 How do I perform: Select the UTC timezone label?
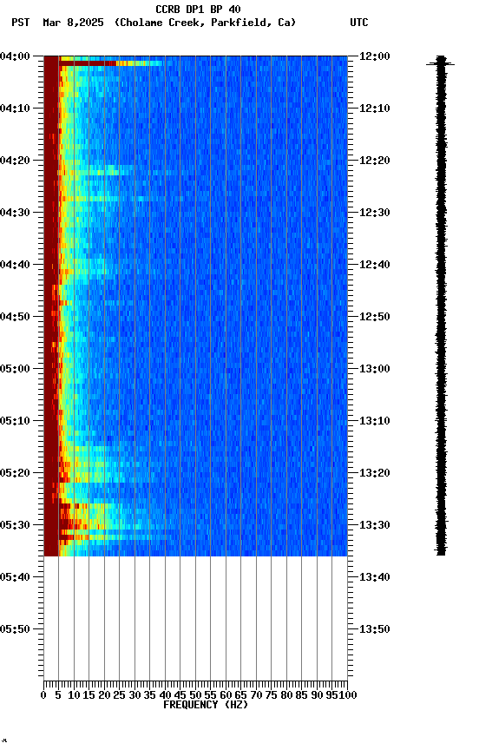(359, 23)
